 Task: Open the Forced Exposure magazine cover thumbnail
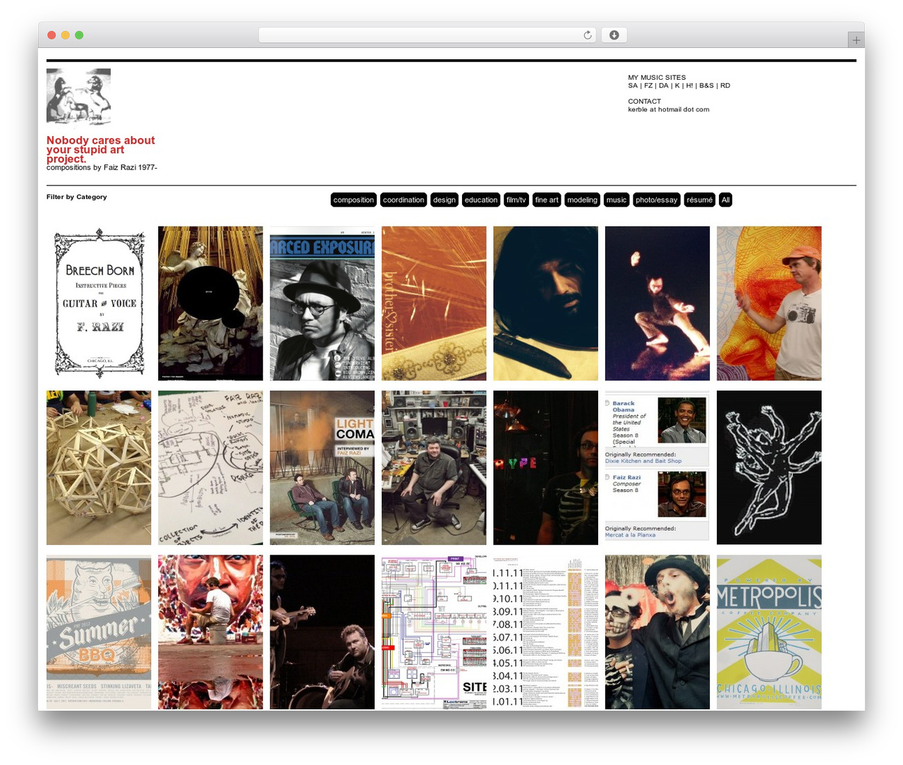[322, 303]
